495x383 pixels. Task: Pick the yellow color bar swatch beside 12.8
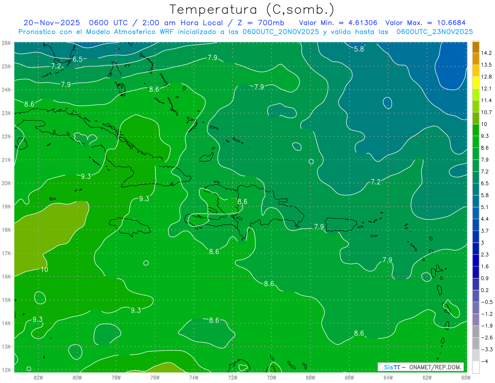point(476,82)
